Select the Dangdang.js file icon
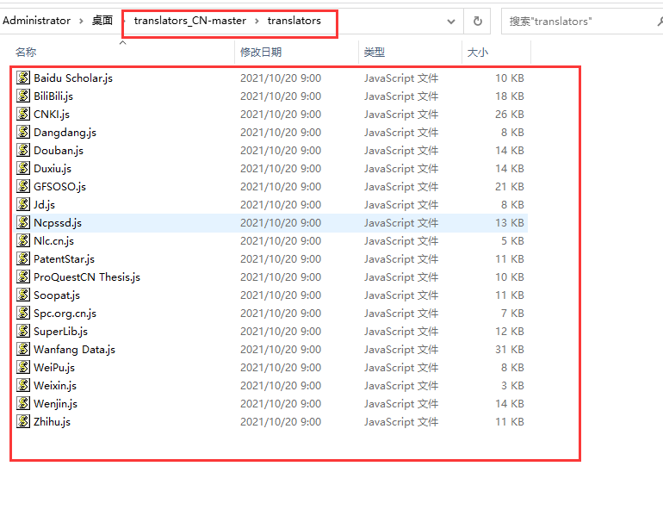 tap(23, 132)
